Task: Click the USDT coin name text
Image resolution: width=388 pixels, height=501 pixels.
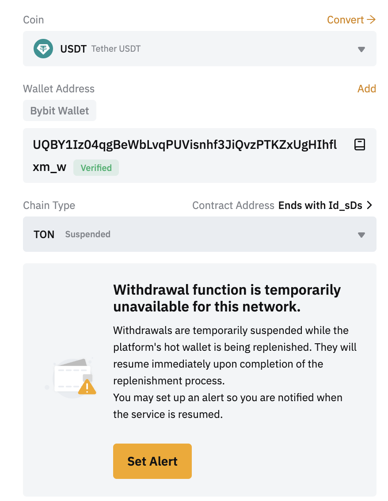Action: 73,49
